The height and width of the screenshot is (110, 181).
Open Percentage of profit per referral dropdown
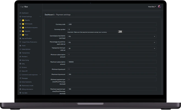coord(112,43)
